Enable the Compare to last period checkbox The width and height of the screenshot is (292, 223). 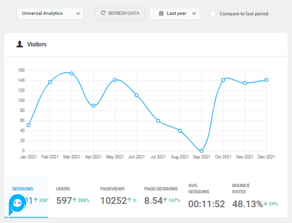coord(213,14)
